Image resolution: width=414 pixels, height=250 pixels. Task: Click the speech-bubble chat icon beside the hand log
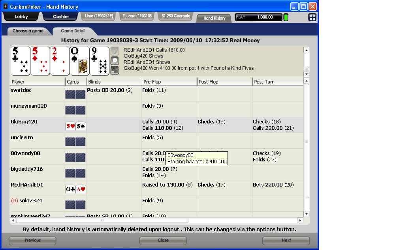(115, 61)
